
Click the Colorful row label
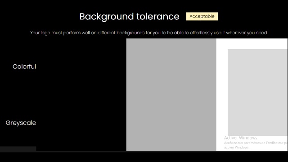tap(24, 67)
